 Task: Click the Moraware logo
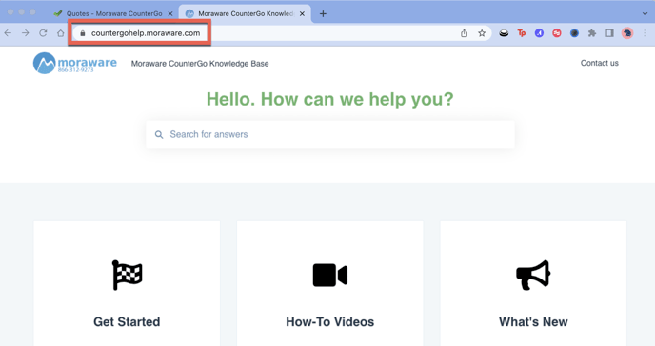click(75, 63)
